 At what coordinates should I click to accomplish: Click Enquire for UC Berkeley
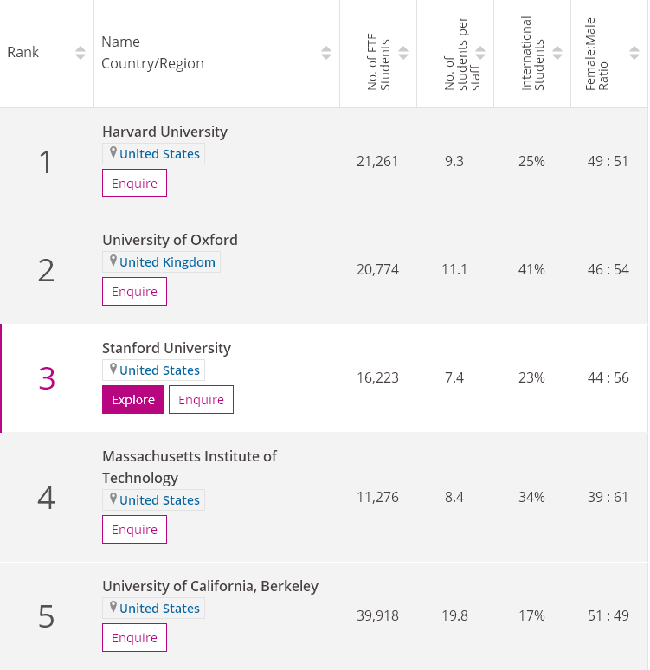click(134, 638)
